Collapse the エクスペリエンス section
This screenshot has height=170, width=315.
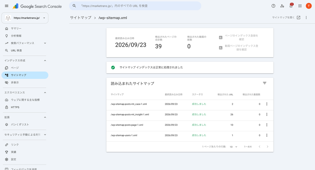pos(45,93)
